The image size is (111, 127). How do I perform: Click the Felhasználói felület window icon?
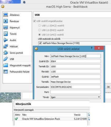click(x=6, y=72)
